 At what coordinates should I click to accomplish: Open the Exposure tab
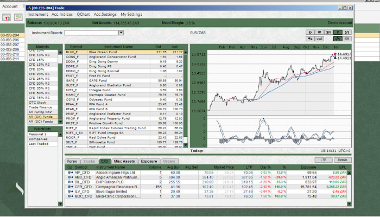click(149, 161)
